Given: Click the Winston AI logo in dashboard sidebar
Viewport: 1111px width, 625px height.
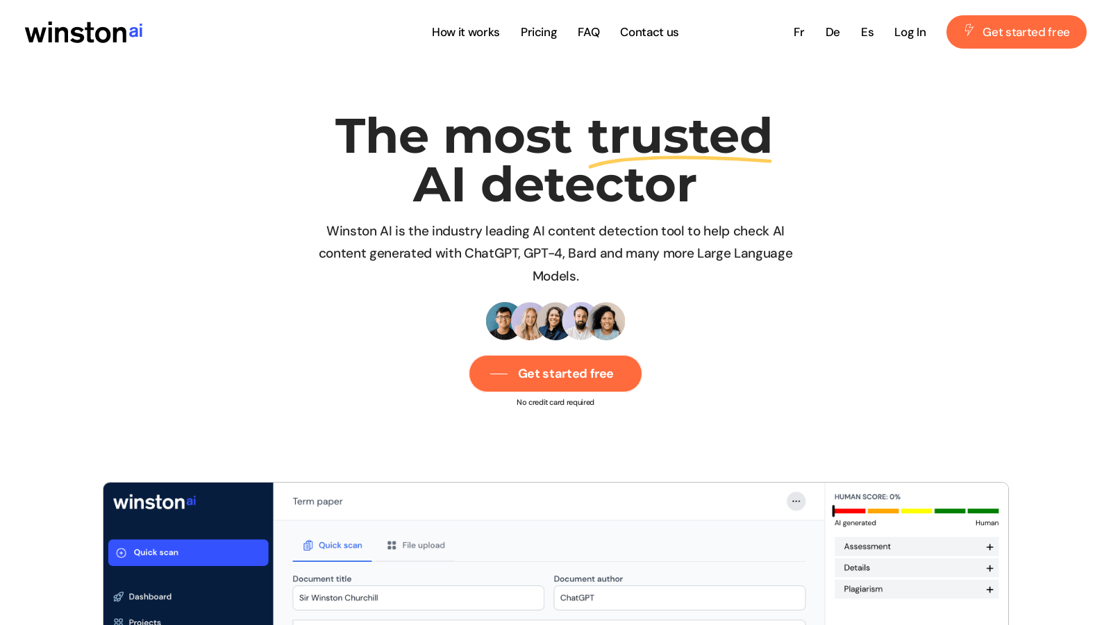Looking at the screenshot, I should pyautogui.click(x=154, y=501).
